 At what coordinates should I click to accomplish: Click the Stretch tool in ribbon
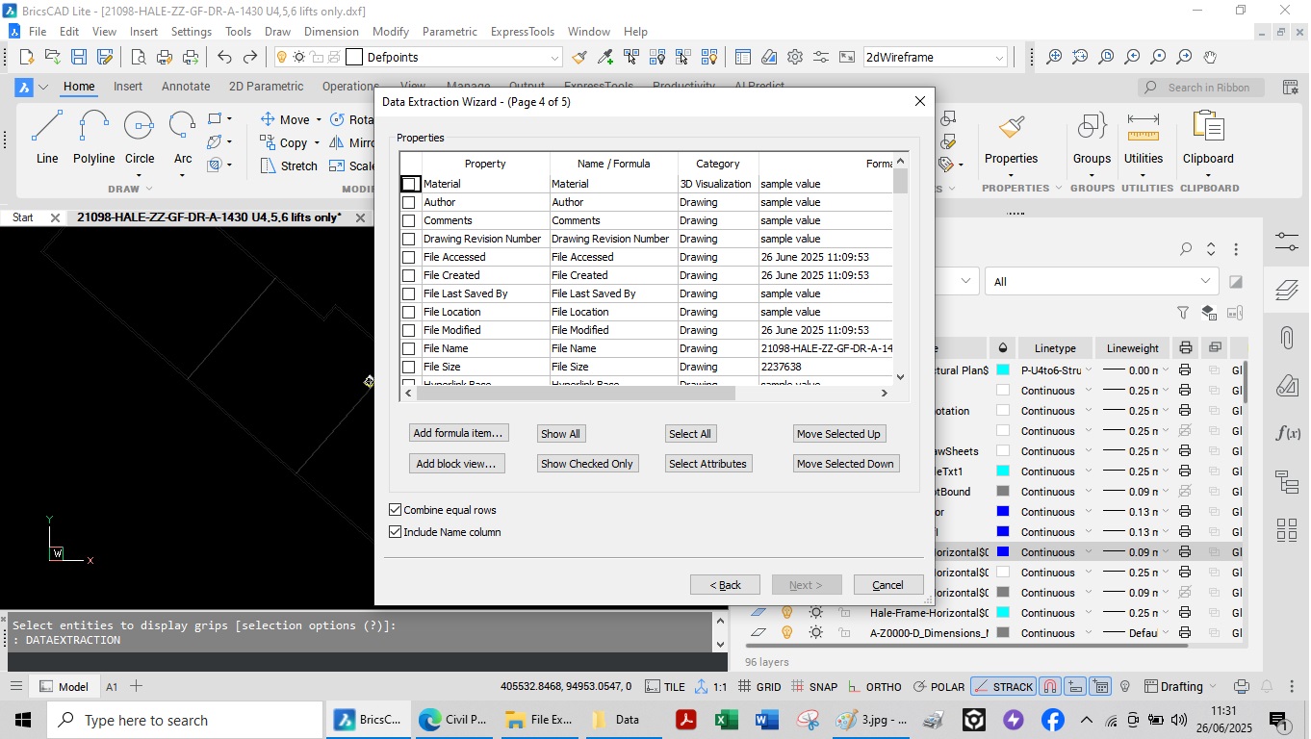289,166
